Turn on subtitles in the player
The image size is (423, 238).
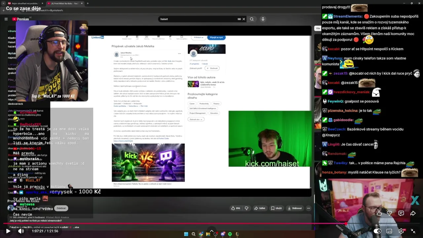tap(389, 231)
